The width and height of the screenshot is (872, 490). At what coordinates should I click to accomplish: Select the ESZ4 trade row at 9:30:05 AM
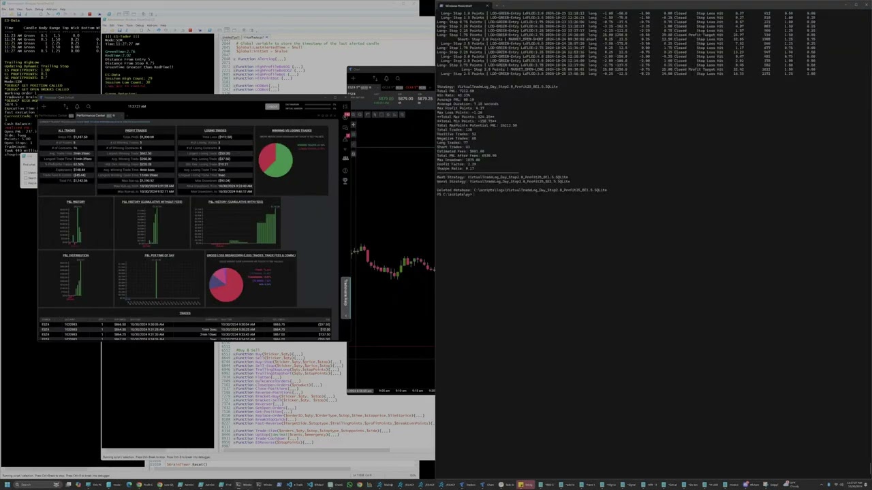coord(185,324)
